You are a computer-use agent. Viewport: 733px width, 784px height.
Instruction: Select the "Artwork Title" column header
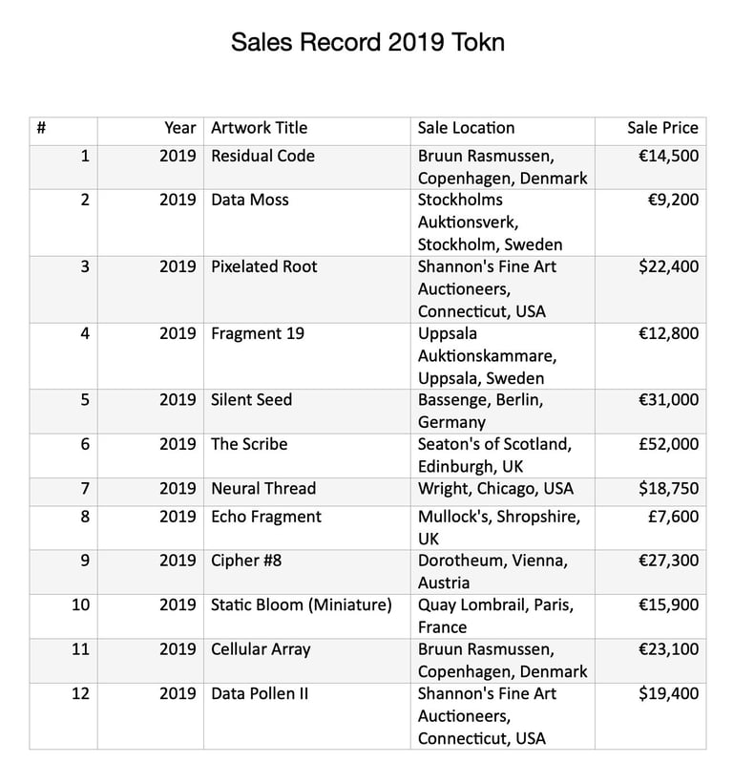coord(259,128)
